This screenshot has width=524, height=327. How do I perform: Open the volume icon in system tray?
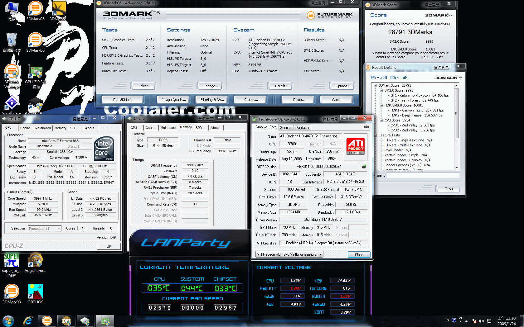point(482,321)
